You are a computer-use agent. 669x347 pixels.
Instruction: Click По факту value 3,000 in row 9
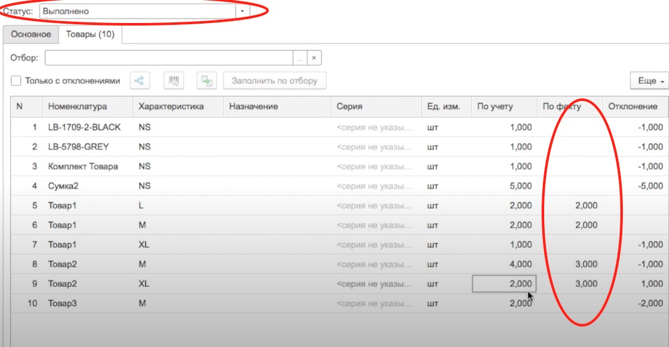pos(570,284)
